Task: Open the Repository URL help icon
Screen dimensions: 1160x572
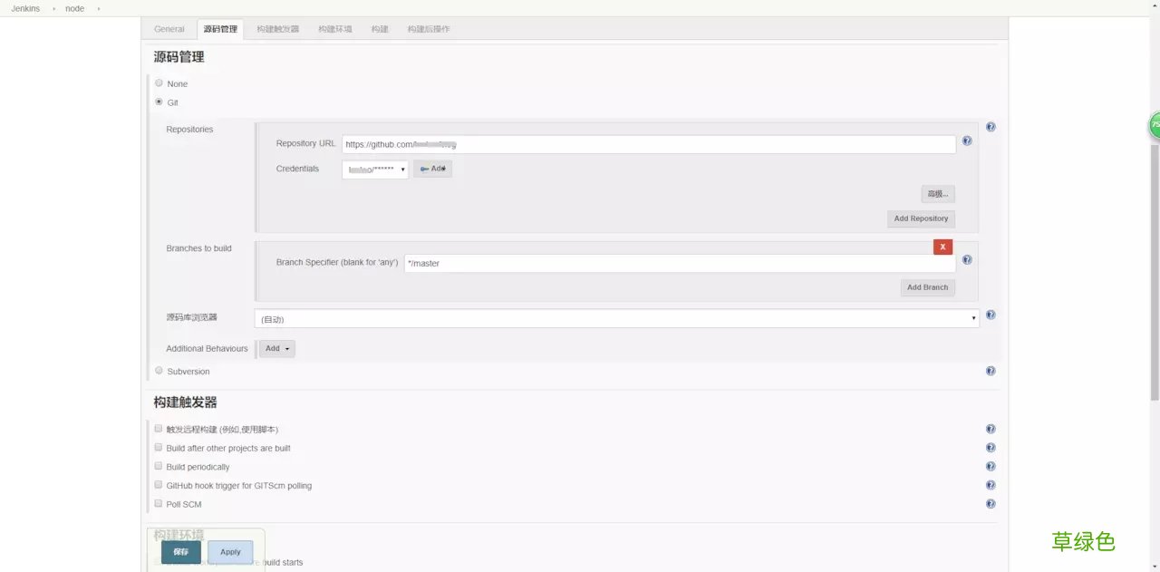Action: (x=966, y=141)
